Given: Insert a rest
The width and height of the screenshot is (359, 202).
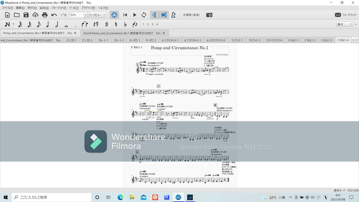Looking at the screenshot, I should [96, 24].
